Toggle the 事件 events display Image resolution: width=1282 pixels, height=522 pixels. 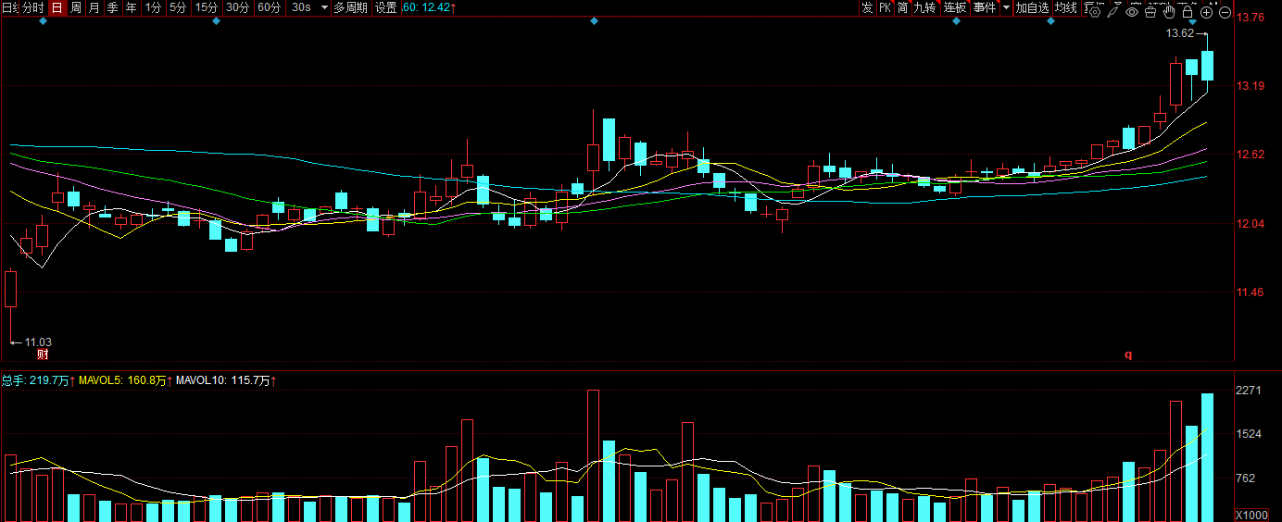pos(985,7)
